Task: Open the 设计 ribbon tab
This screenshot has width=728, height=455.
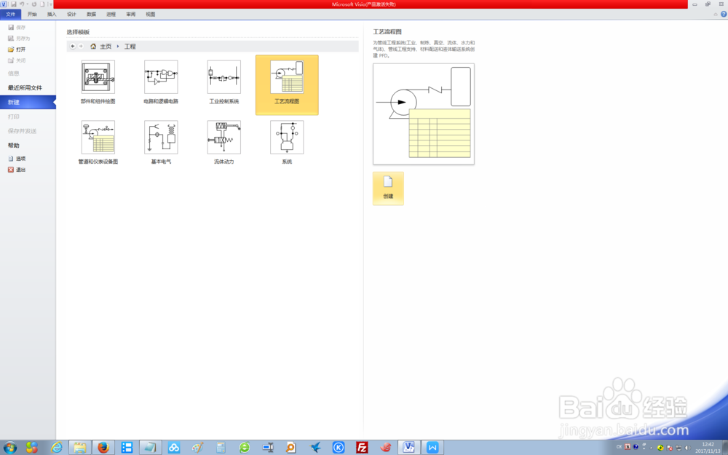Action: coord(71,15)
